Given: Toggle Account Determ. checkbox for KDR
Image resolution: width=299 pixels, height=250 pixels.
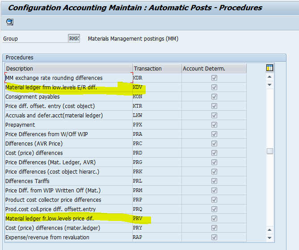Looking at the screenshot, I should pyautogui.click(x=214, y=78).
